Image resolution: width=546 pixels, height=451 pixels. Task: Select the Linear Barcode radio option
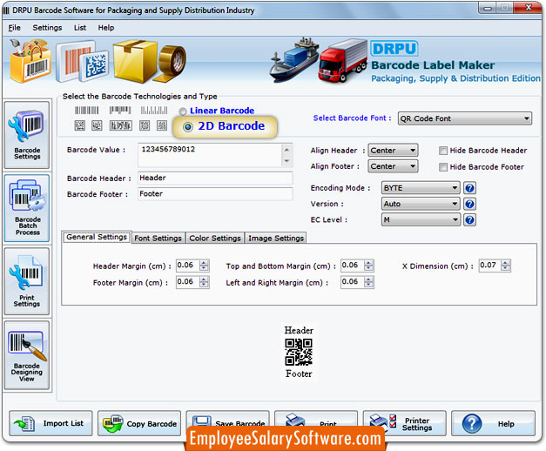click(x=183, y=111)
